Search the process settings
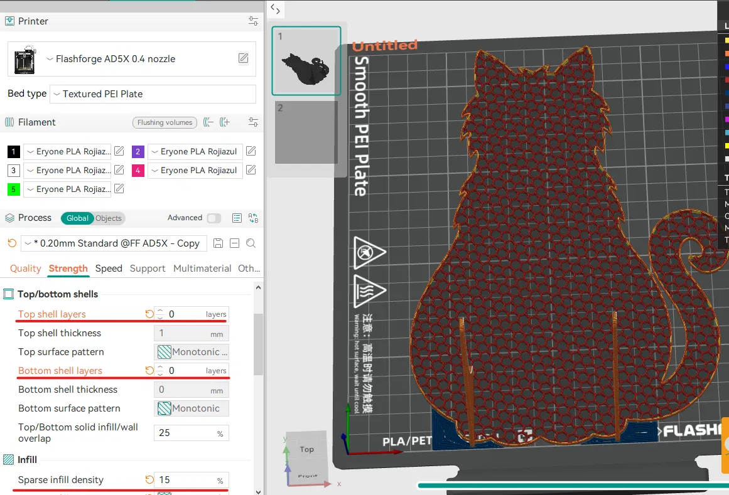The image size is (729, 495). point(251,243)
